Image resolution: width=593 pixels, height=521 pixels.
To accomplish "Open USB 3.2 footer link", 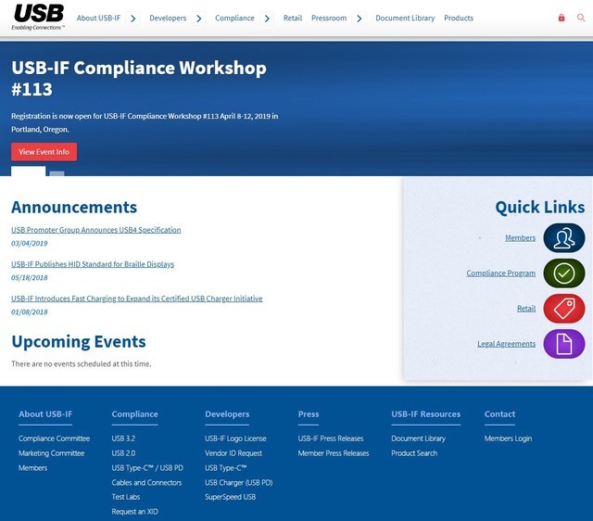I will (x=123, y=438).
